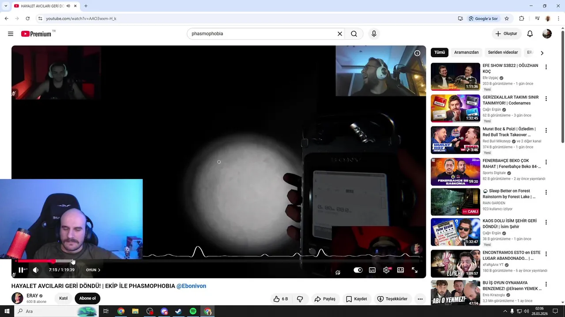Open the video info card icon
The image size is (565, 317).
[x=417, y=53]
